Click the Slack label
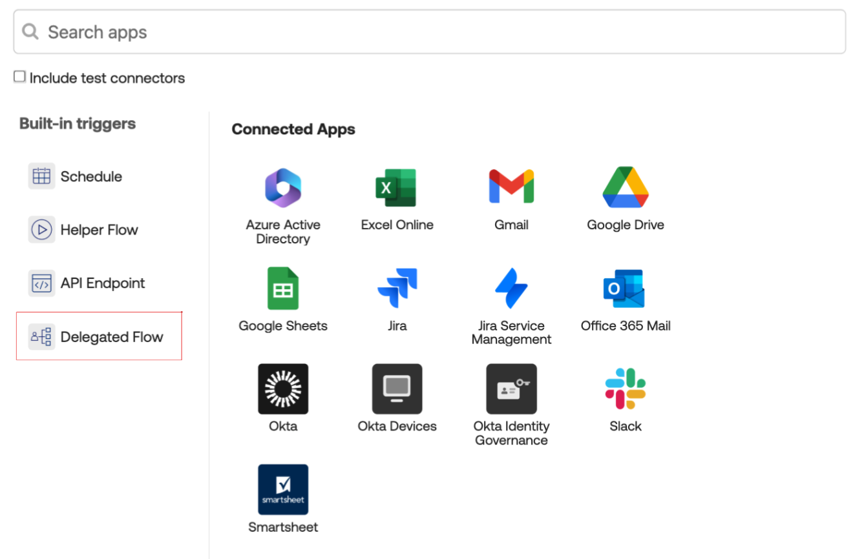Viewport: 853px width, 559px height. click(626, 426)
